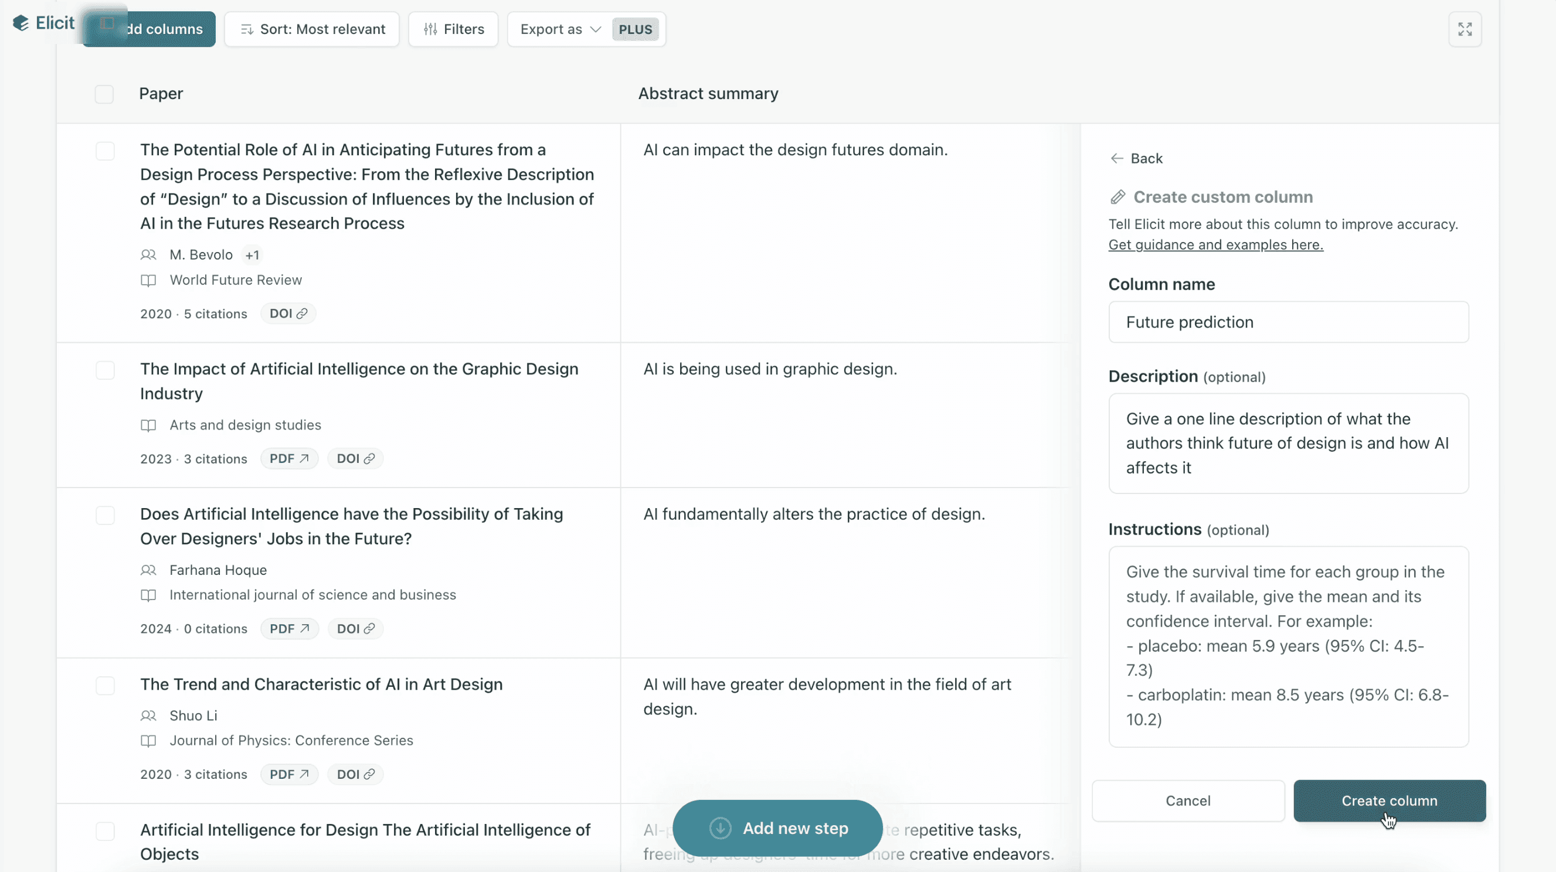Viewport: 1556px width, 872px height.
Task: Click the author icon beside Farhana Hoque
Action: coord(148,570)
